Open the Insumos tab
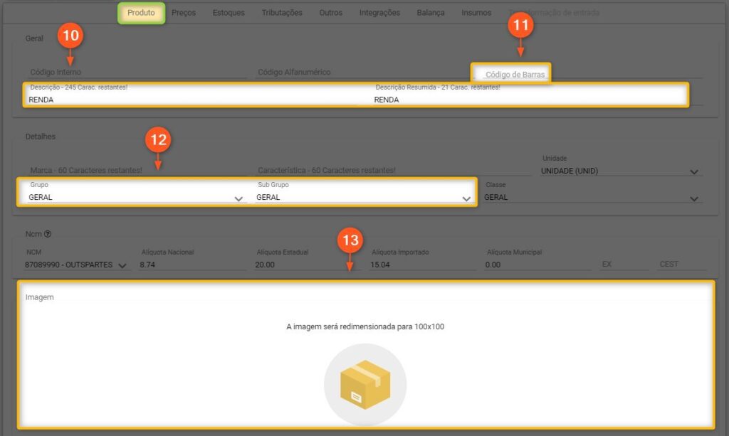 click(476, 13)
